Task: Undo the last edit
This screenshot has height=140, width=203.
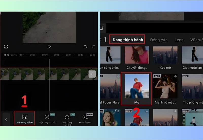Action: click(85, 47)
